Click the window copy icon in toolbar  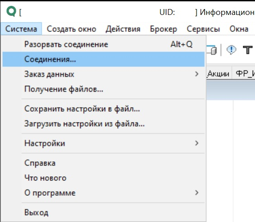click(x=212, y=50)
